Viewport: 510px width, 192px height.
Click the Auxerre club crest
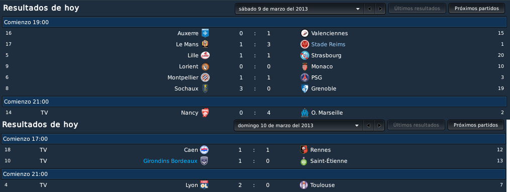pos(205,33)
